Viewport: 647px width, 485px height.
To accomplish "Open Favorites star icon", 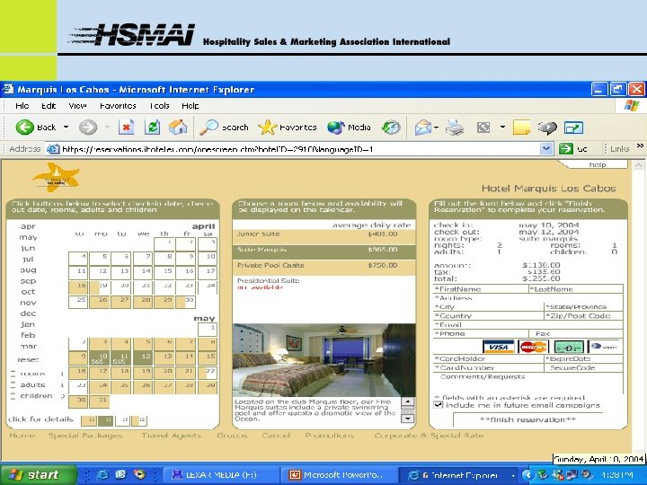I will 267,127.
